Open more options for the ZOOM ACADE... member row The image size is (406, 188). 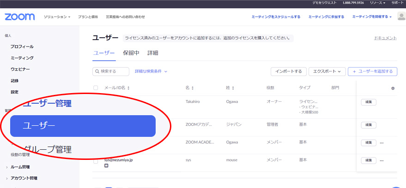point(382,143)
